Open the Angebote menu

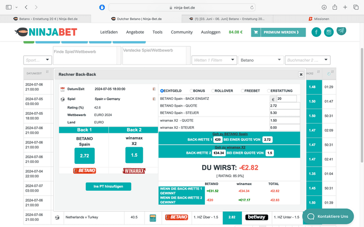point(135,32)
